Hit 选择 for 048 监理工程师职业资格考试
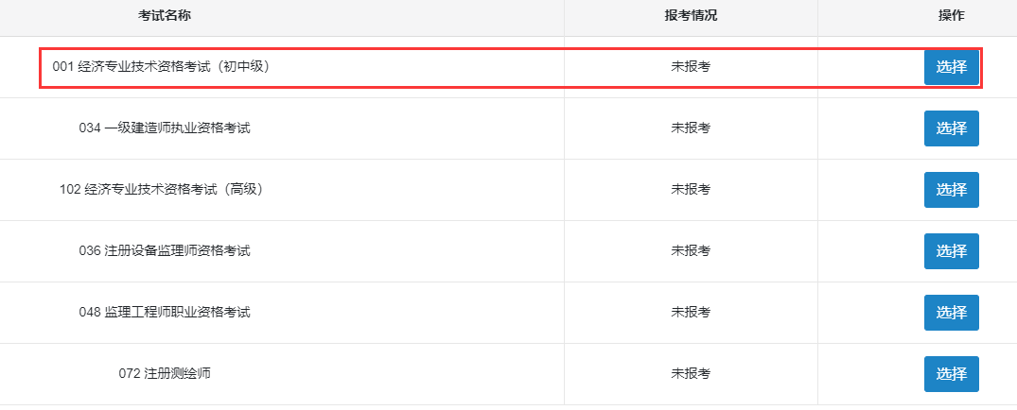Screen dimensions: 1017x410 [x=951, y=313]
